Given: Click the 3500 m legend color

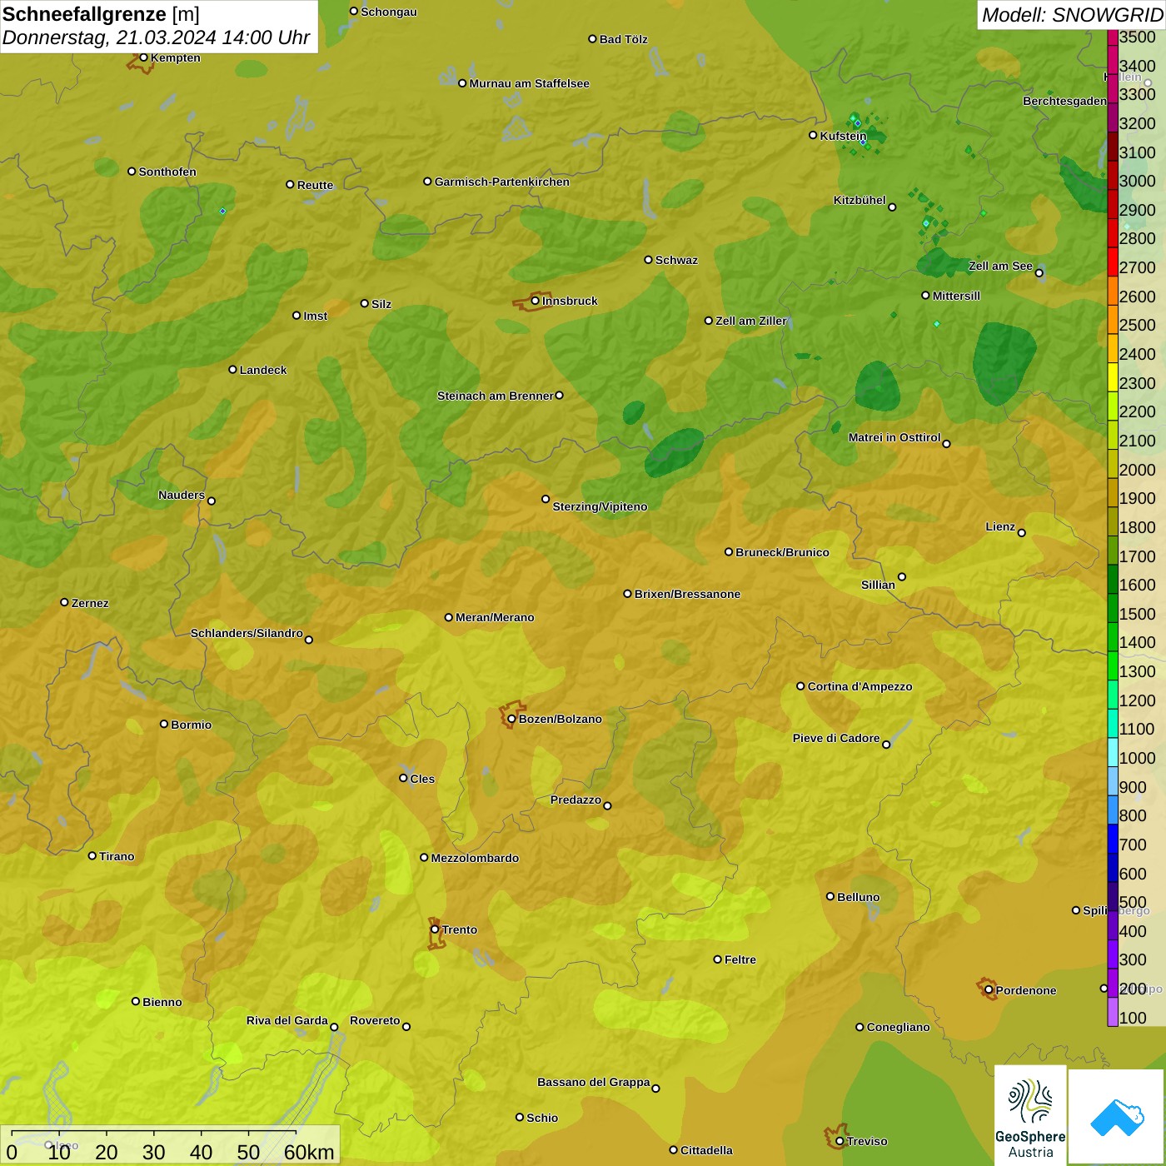Looking at the screenshot, I should point(1113,37).
